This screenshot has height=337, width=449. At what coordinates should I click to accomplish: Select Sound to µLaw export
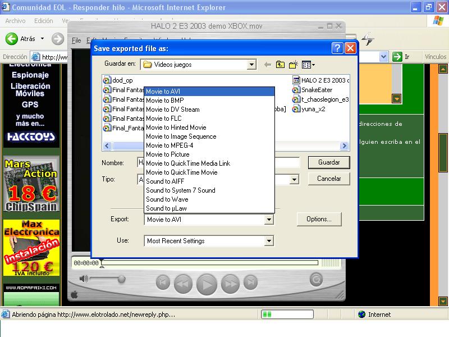point(209,208)
